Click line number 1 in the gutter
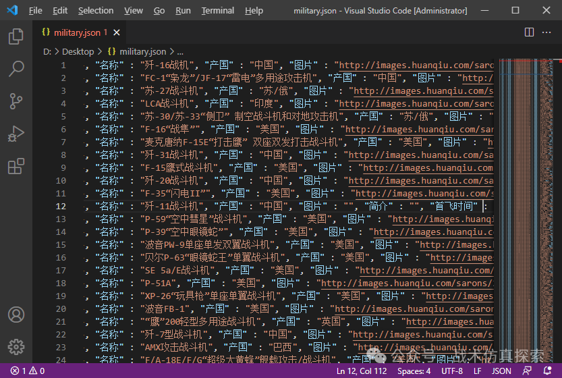562x378 pixels. click(63, 65)
